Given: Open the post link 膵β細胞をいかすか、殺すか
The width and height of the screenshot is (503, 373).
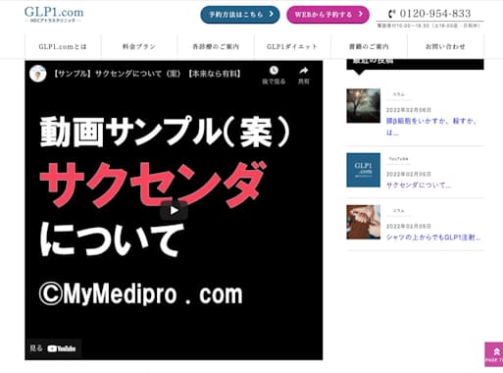Looking at the screenshot, I should [431, 127].
